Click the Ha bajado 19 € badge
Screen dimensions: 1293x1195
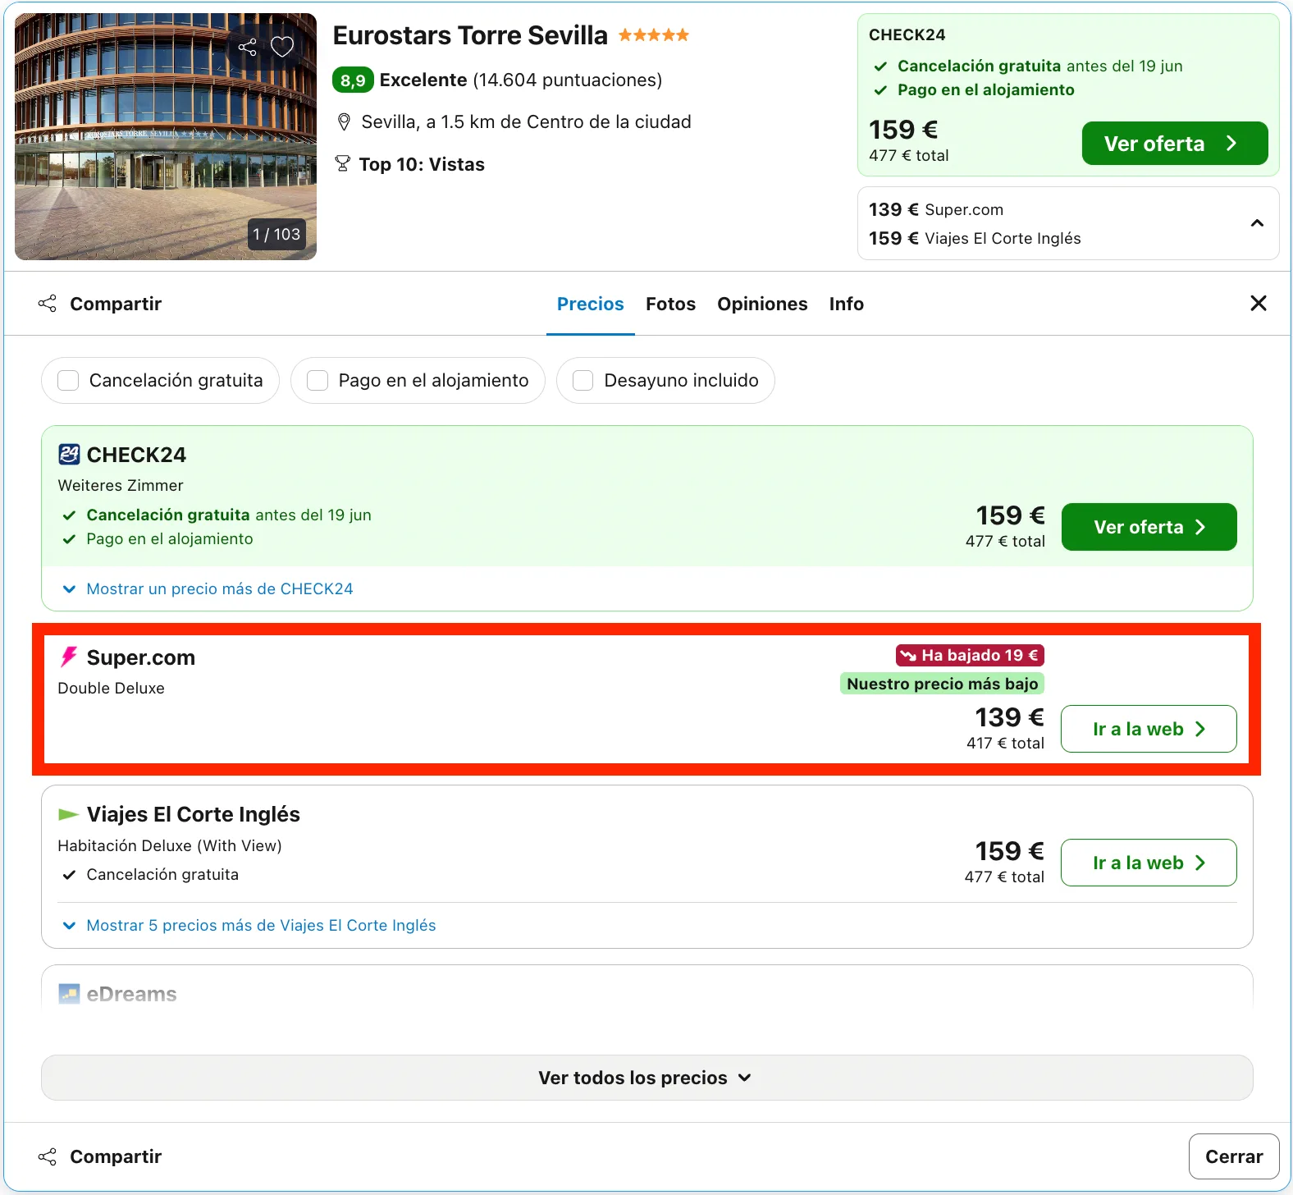coord(970,655)
